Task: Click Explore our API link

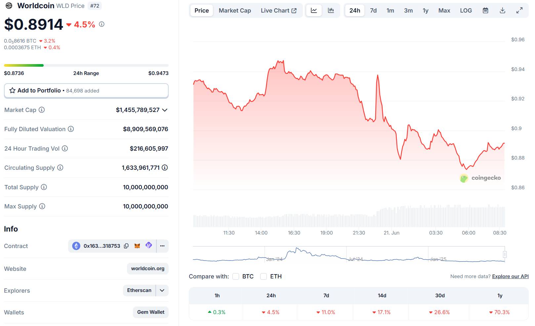Action: [x=510, y=276]
